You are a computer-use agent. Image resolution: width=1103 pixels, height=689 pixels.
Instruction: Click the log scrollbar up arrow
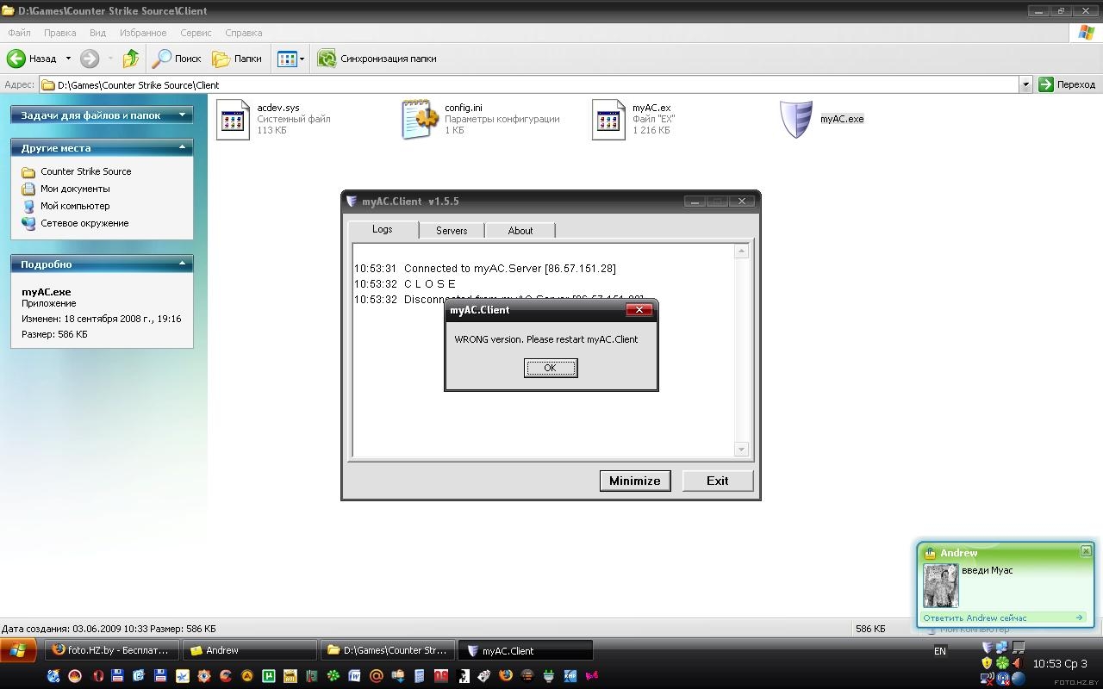(741, 251)
